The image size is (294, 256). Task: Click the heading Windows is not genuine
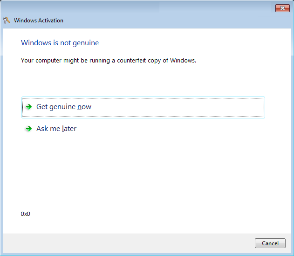(60, 43)
